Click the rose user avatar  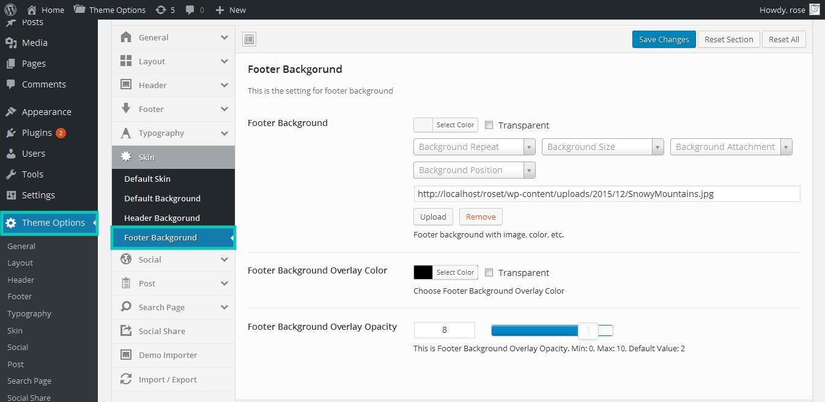[814, 10]
